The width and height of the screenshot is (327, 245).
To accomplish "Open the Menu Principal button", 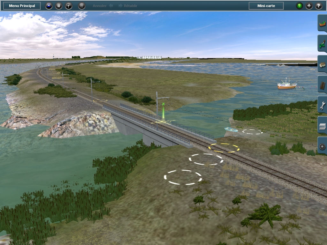I will click(x=22, y=6).
